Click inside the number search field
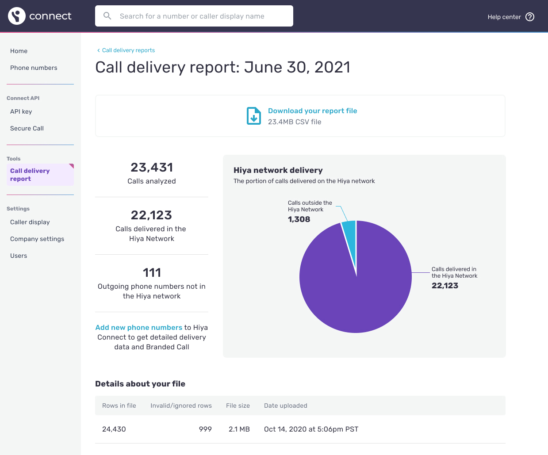 [x=194, y=15]
